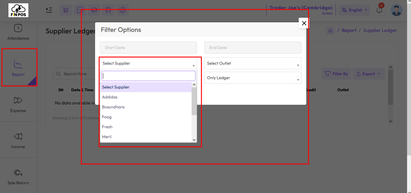Click the calculator shortcut icon in top toolbar
This screenshot has width=411, height=193.
[x=108, y=10]
